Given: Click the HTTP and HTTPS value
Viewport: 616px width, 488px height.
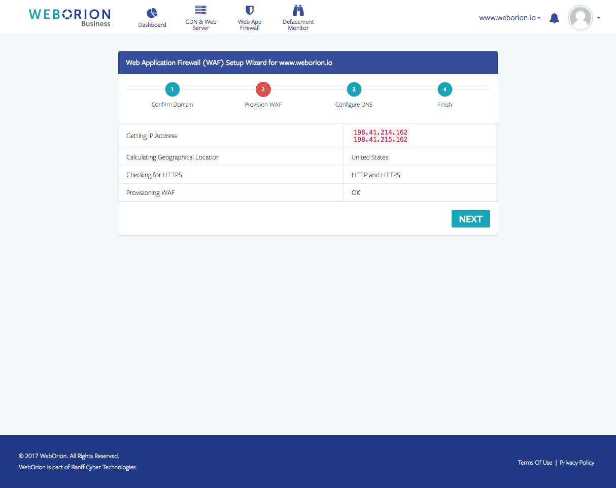Looking at the screenshot, I should tap(376, 175).
